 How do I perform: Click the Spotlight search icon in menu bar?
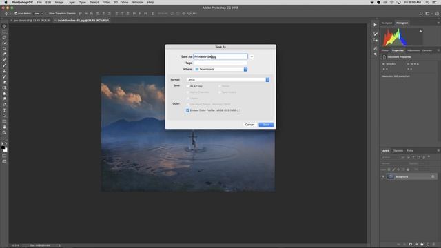(427, 2)
